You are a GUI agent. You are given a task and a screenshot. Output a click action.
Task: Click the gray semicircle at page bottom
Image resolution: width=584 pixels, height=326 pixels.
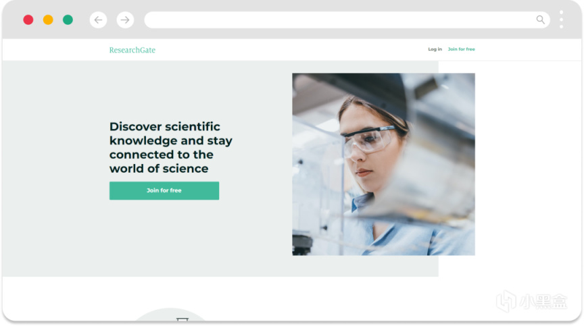tap(170, 315)
